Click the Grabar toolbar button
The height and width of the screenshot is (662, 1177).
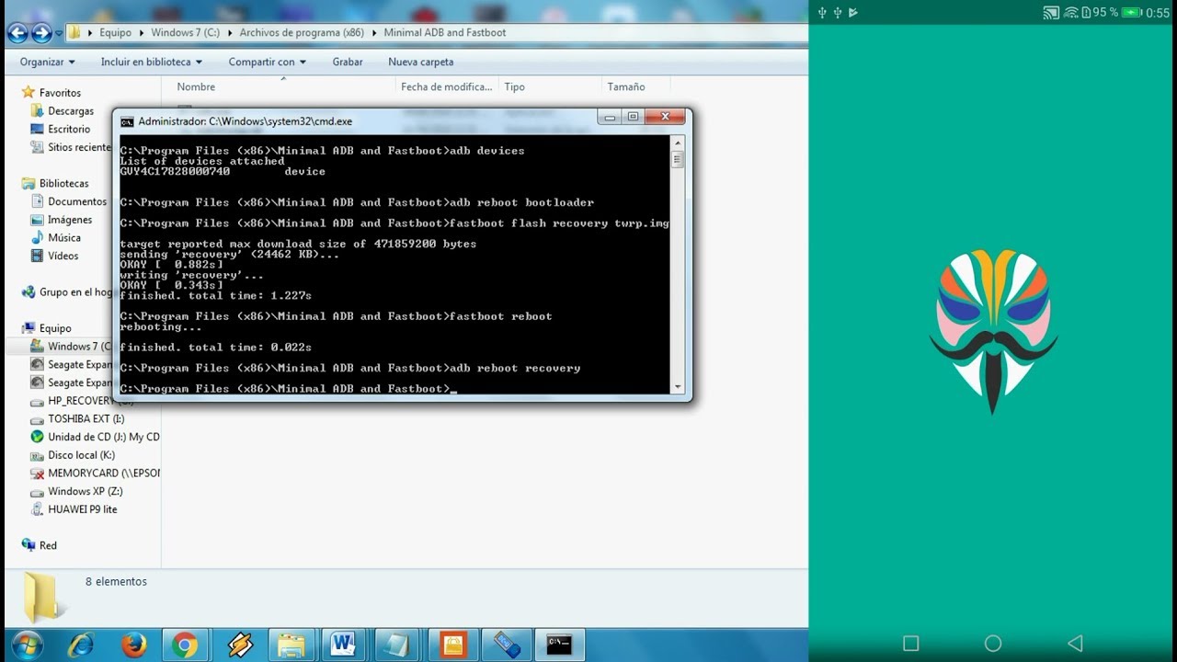[348, 62]
